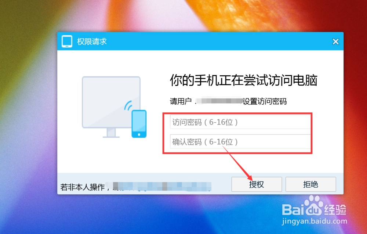367x234 pixels.
Task: Focus the 确认密码 (6-16位) input field
Action: point(240,141)
